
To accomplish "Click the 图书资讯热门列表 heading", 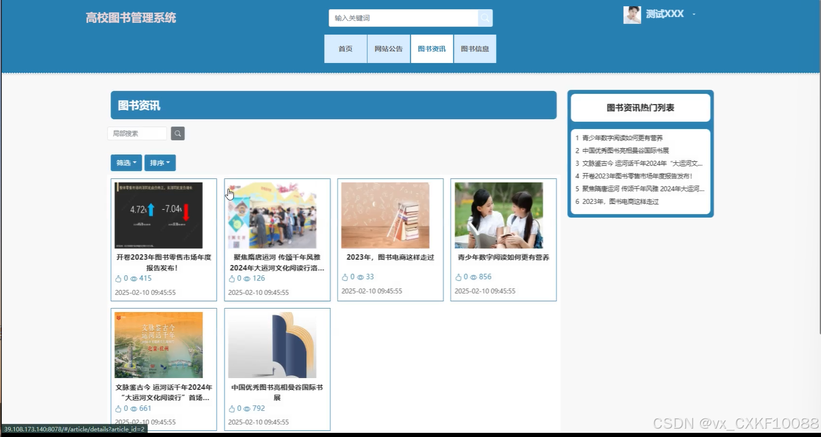I will tap(640, 108).
